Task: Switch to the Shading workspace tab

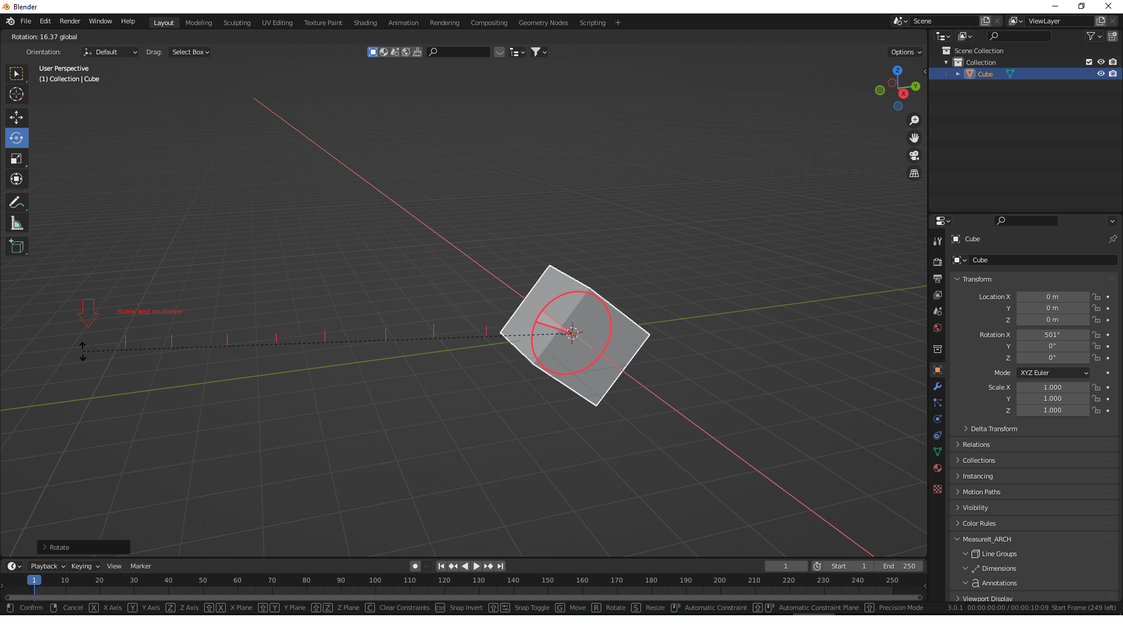Action: (365, 23)
